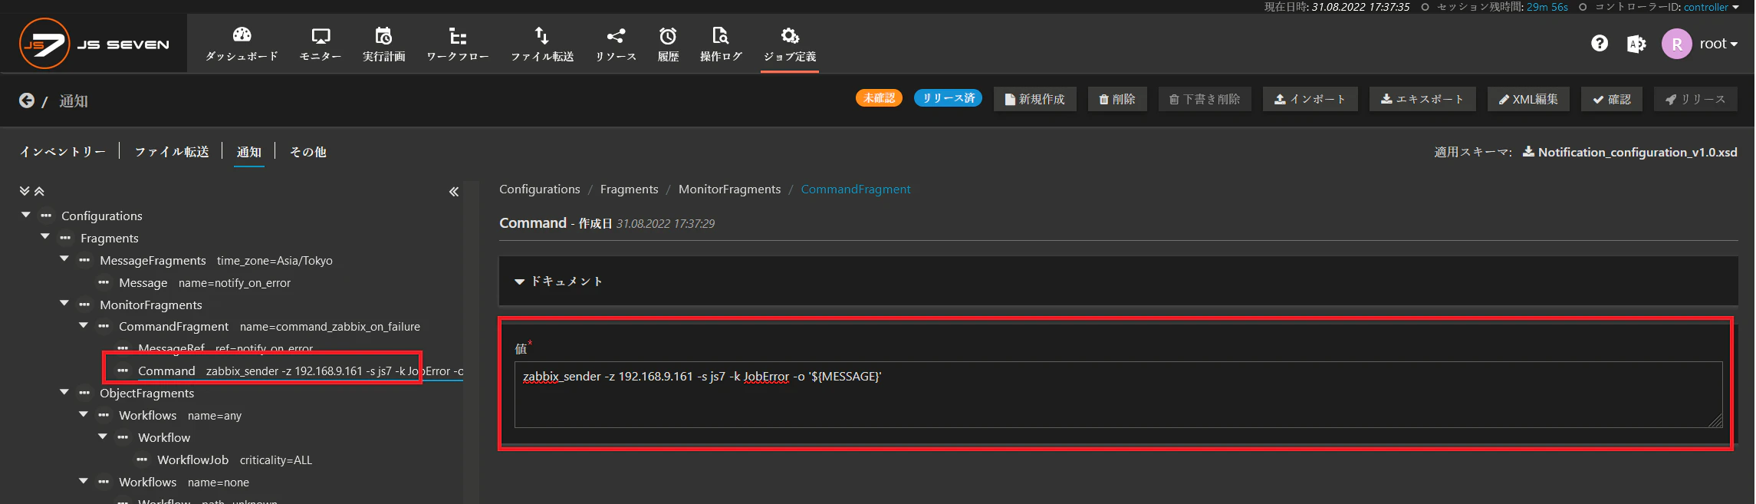1756x504 pixels.
Task: Open menu dots for Message name=notify_on_error
Action: click(104, 282)
